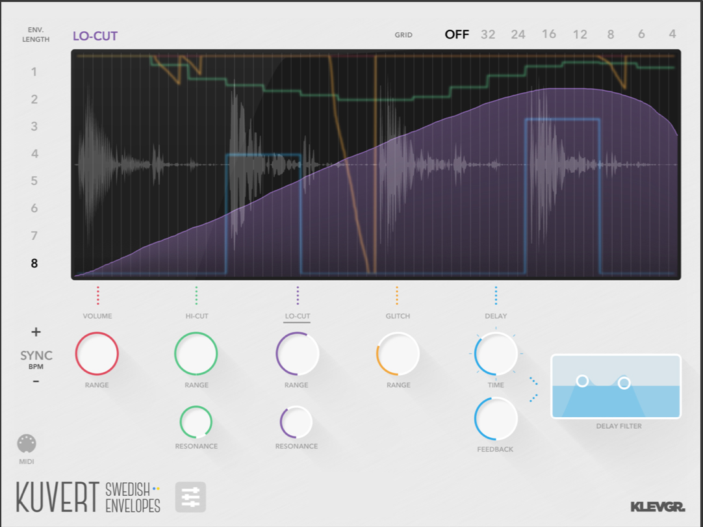The width and height of the screenshot is (703, 527).
Task: Click the green dotted hi-cut envelope indicator
Action: pyautogui.click(x=196, y=296)
